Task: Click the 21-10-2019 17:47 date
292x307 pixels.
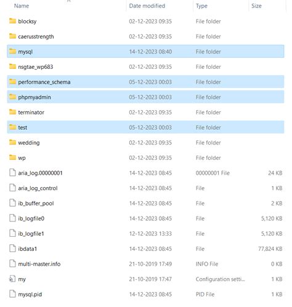Action: point(150,279)
